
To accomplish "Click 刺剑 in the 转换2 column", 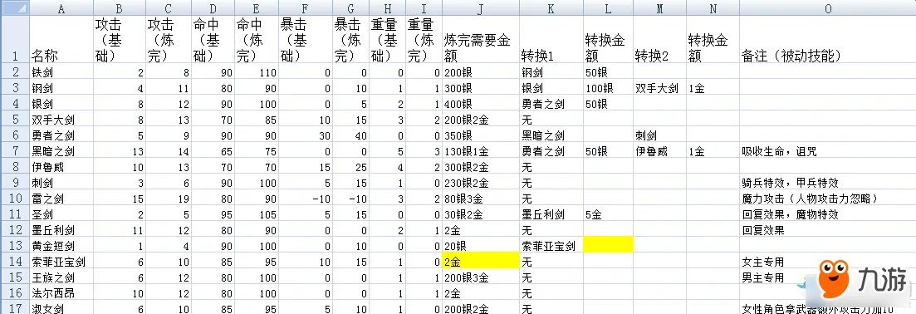I will click(659, 136).
